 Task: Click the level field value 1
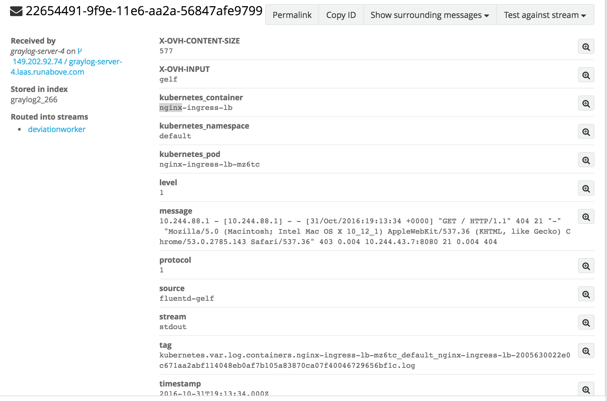(x=162, y=193)
